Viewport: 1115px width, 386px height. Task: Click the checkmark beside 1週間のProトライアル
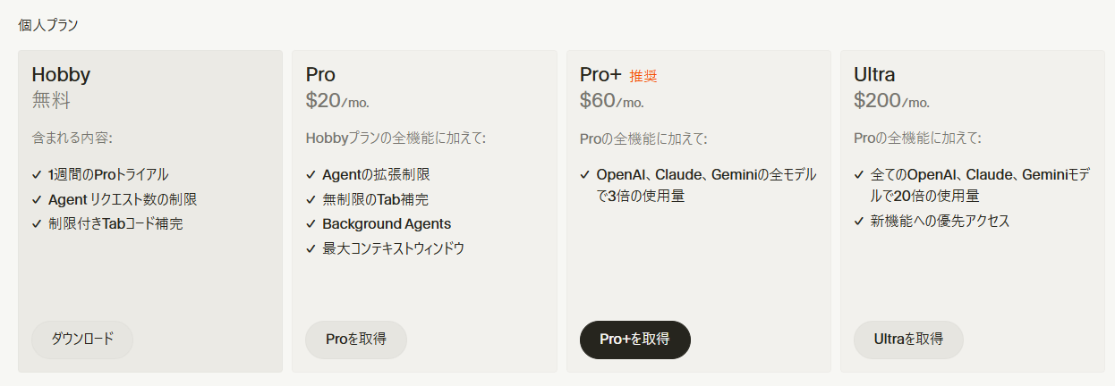tap(37, 175)
